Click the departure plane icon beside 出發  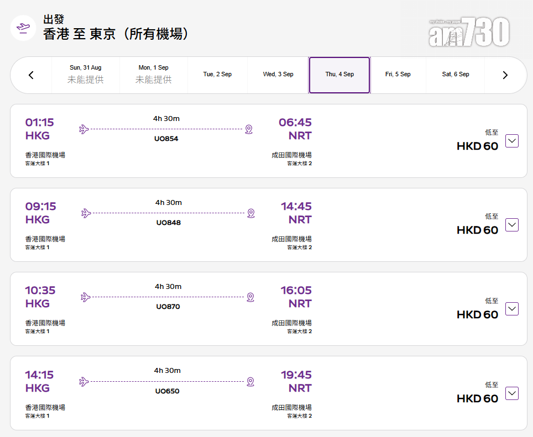[x=23, y=28]
